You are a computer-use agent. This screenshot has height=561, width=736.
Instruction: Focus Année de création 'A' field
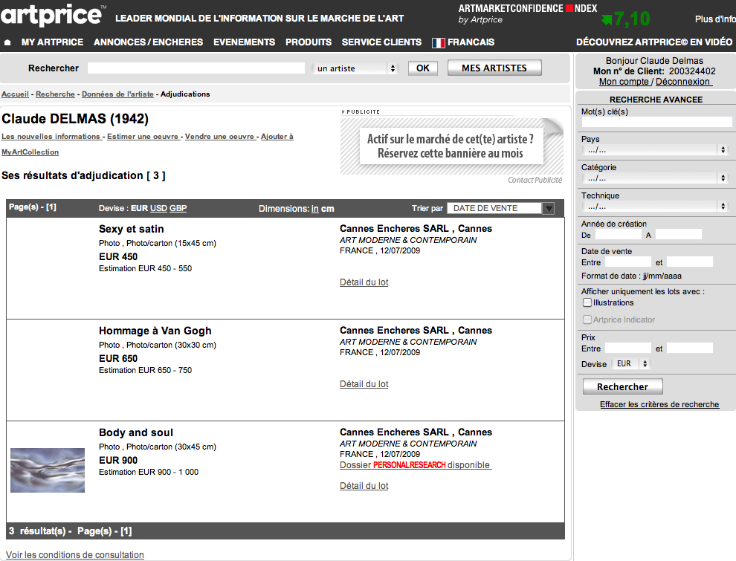coord(678,235)
